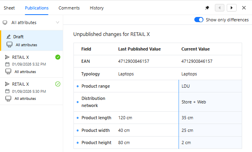This screenshot has height=152, width=252.
Task: Click the Typology field label
Action: [90, 74]
